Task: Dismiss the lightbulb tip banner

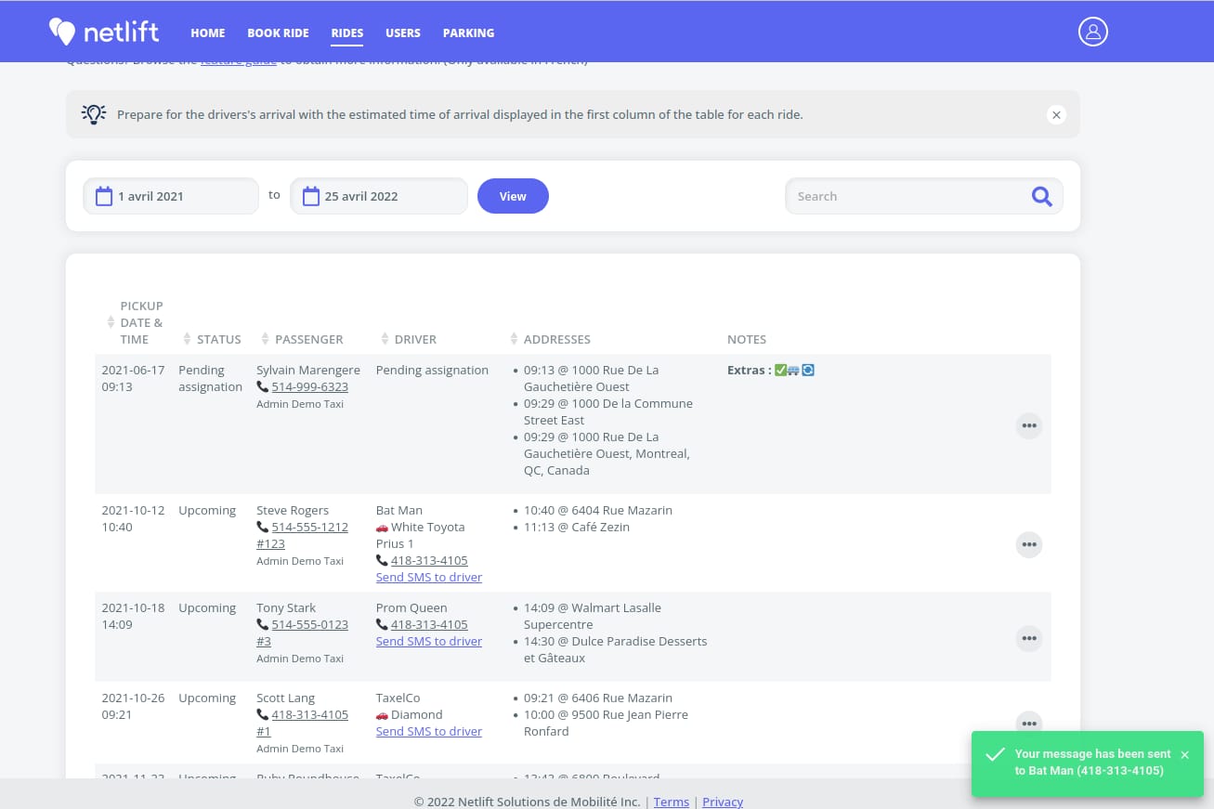Action: 1055,114
